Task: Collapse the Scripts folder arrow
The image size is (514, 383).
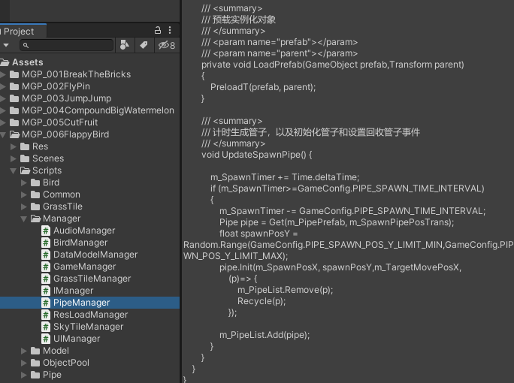Action: 14,170
